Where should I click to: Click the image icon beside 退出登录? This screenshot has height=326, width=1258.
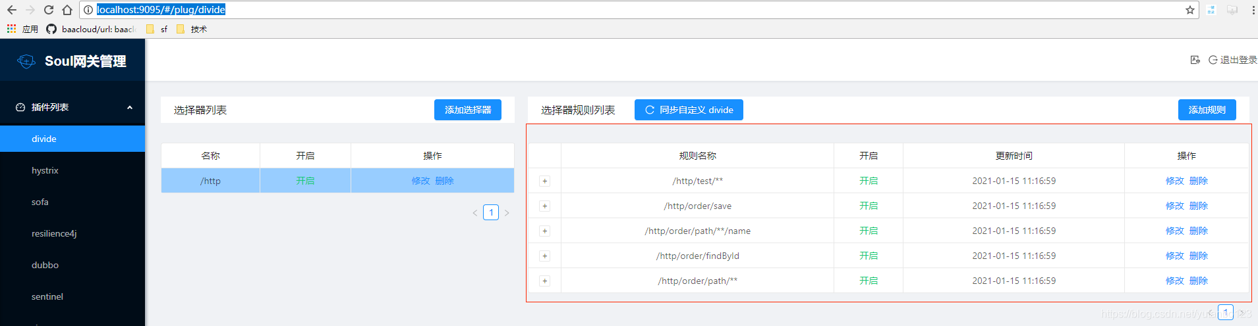point(1195,60)
